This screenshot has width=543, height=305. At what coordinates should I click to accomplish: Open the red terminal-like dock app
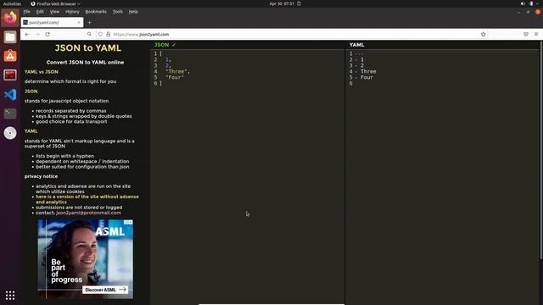click(x=10, y=75)
